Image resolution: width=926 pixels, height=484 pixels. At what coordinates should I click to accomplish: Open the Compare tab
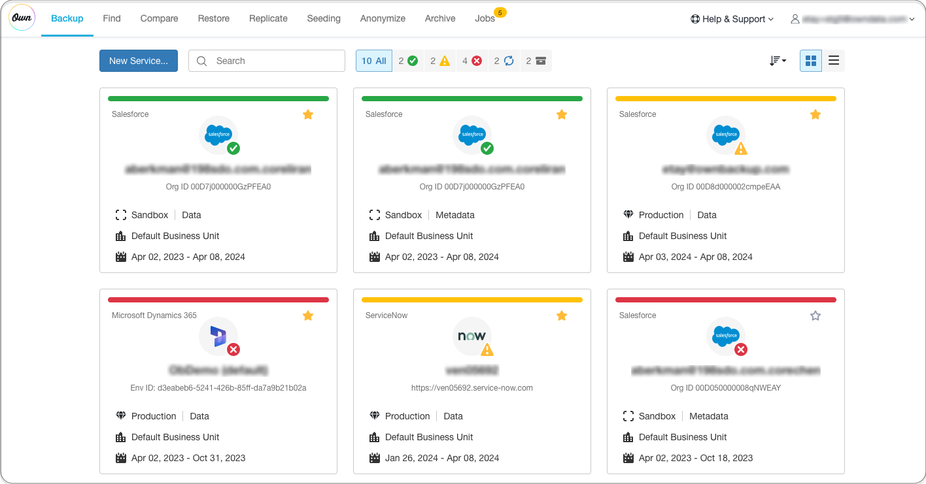(160, 18)
